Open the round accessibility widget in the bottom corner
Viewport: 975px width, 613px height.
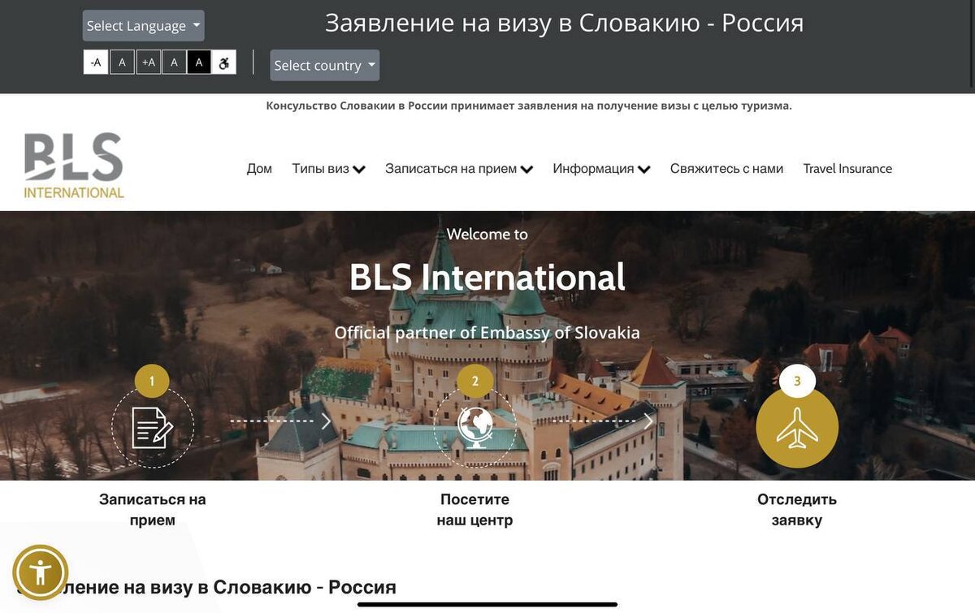[41, 572]
